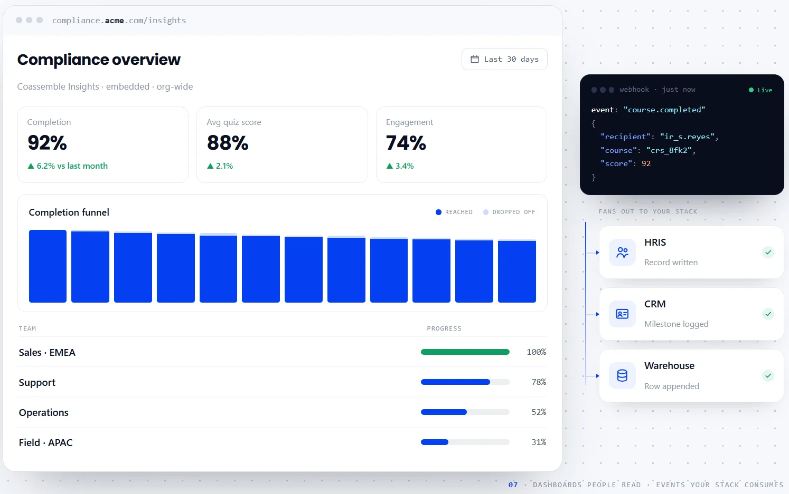The image size is (789, 494).
Task: Click the Record written status text
Action: click(671, 262)
